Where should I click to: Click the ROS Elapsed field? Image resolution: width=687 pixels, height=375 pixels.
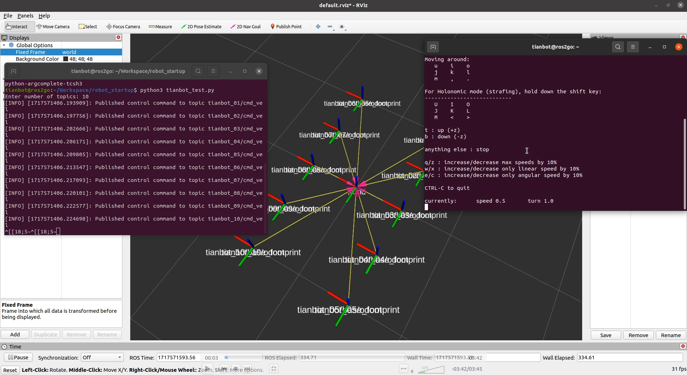click(x=351, y=357)
